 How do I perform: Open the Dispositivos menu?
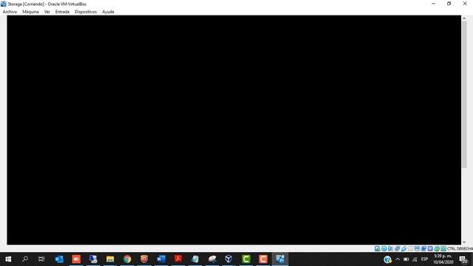tap(86, 12)
